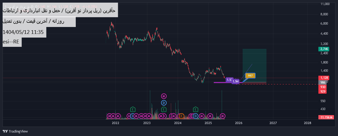Click the 8,000 price axis value
The image size is (338, 136).
tap(324, 14)
